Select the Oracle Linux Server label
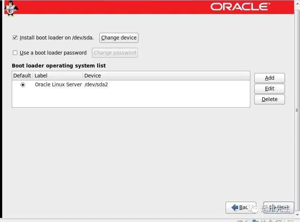The width and height of the screenshot is (300, 222). [x=58, y=84]
